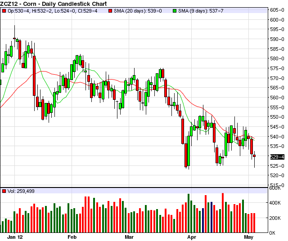Click the '575-0' price axis label
Screen dimensions: 288x241
point(277,68)
